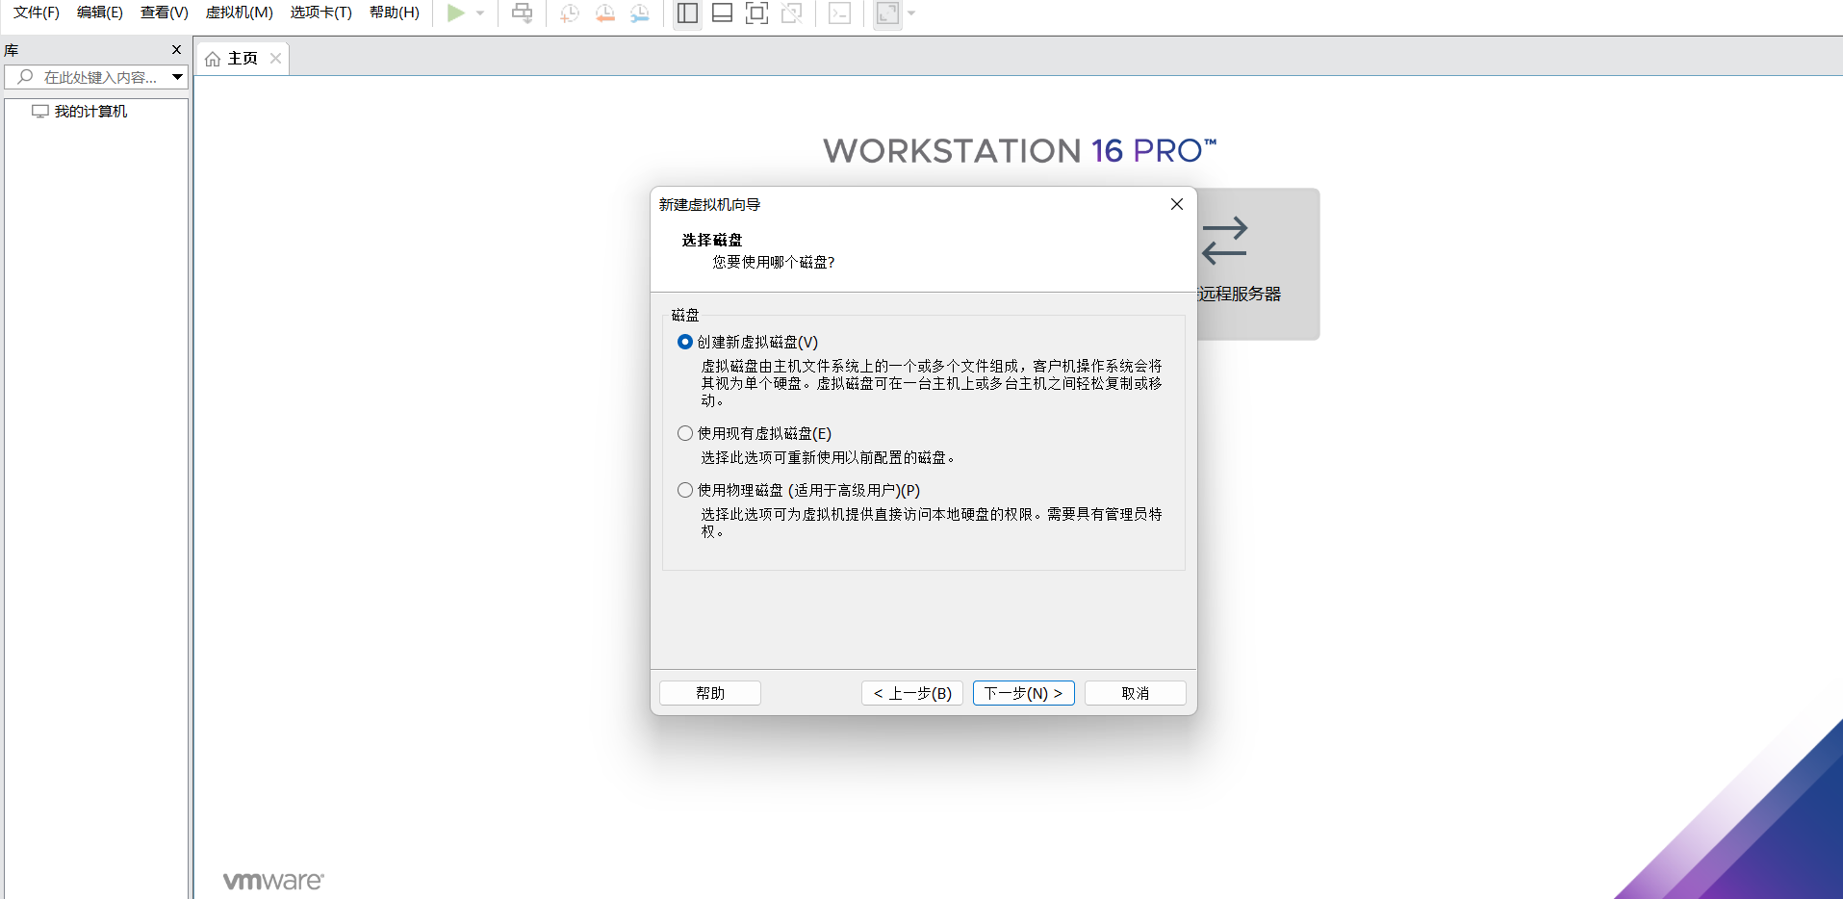Open the 查看(V) menu

pyautogui.click(x=165, y=13)
